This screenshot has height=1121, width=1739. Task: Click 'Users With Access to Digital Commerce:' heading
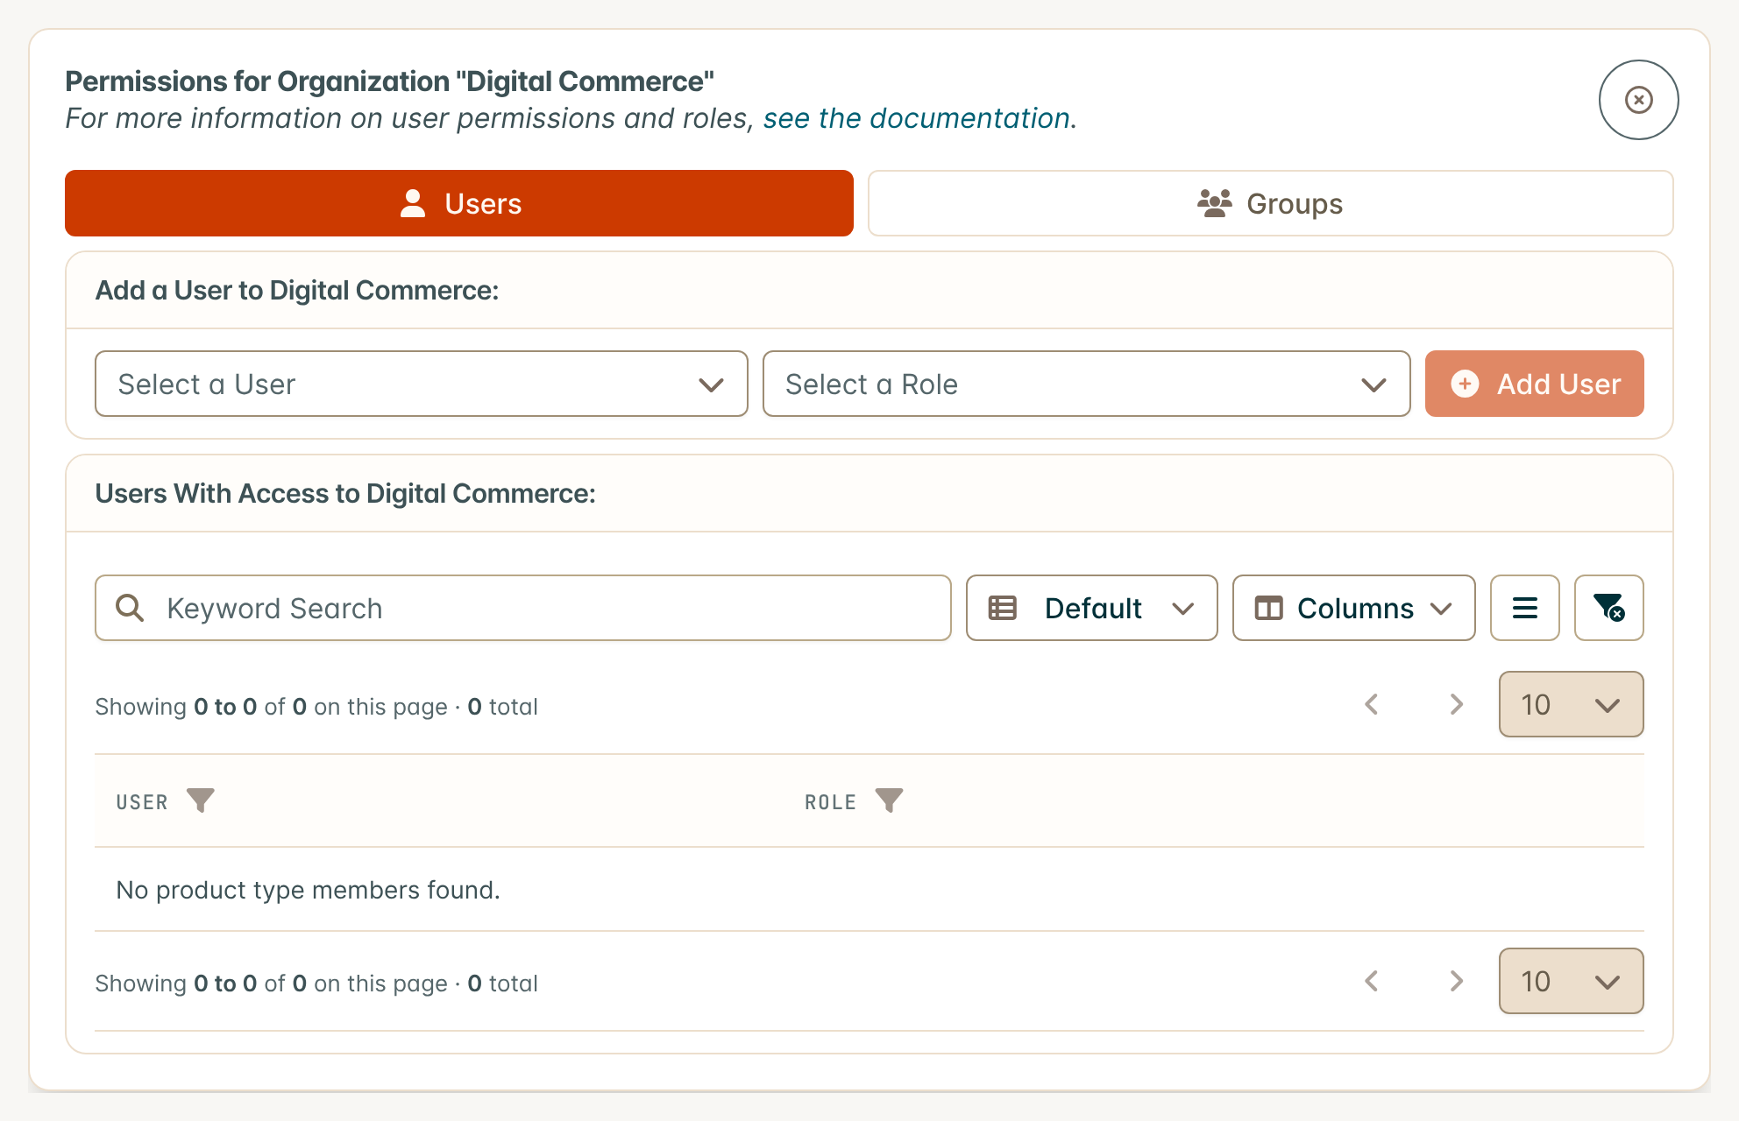pyautogui.click(x=345, y=493)
